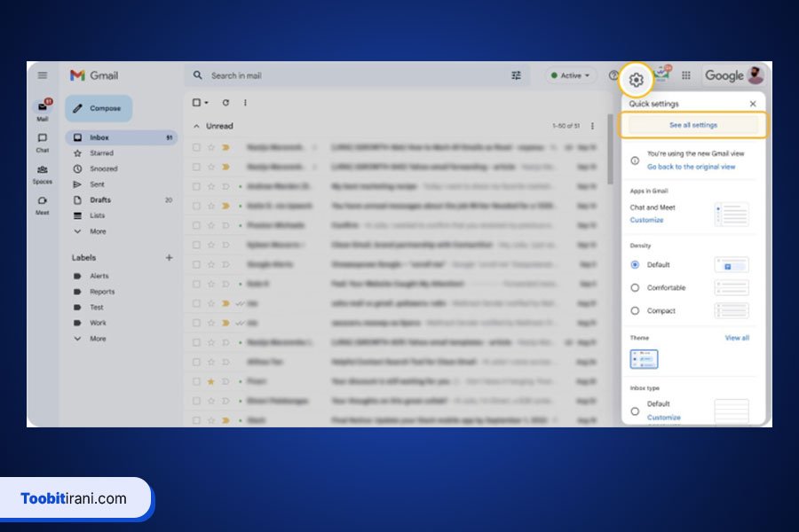
Task: Open the Settings gear icon
Action: pos(636,80)
